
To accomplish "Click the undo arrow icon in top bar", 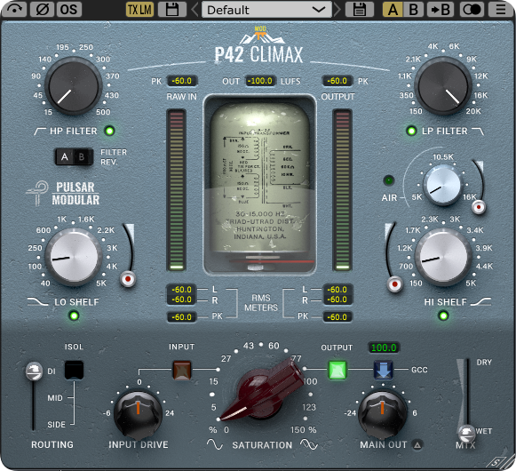I will [14, 9].
